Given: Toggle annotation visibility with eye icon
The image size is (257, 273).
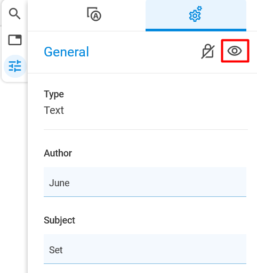Looking at the screenshot, I should [x=235, y=51].
